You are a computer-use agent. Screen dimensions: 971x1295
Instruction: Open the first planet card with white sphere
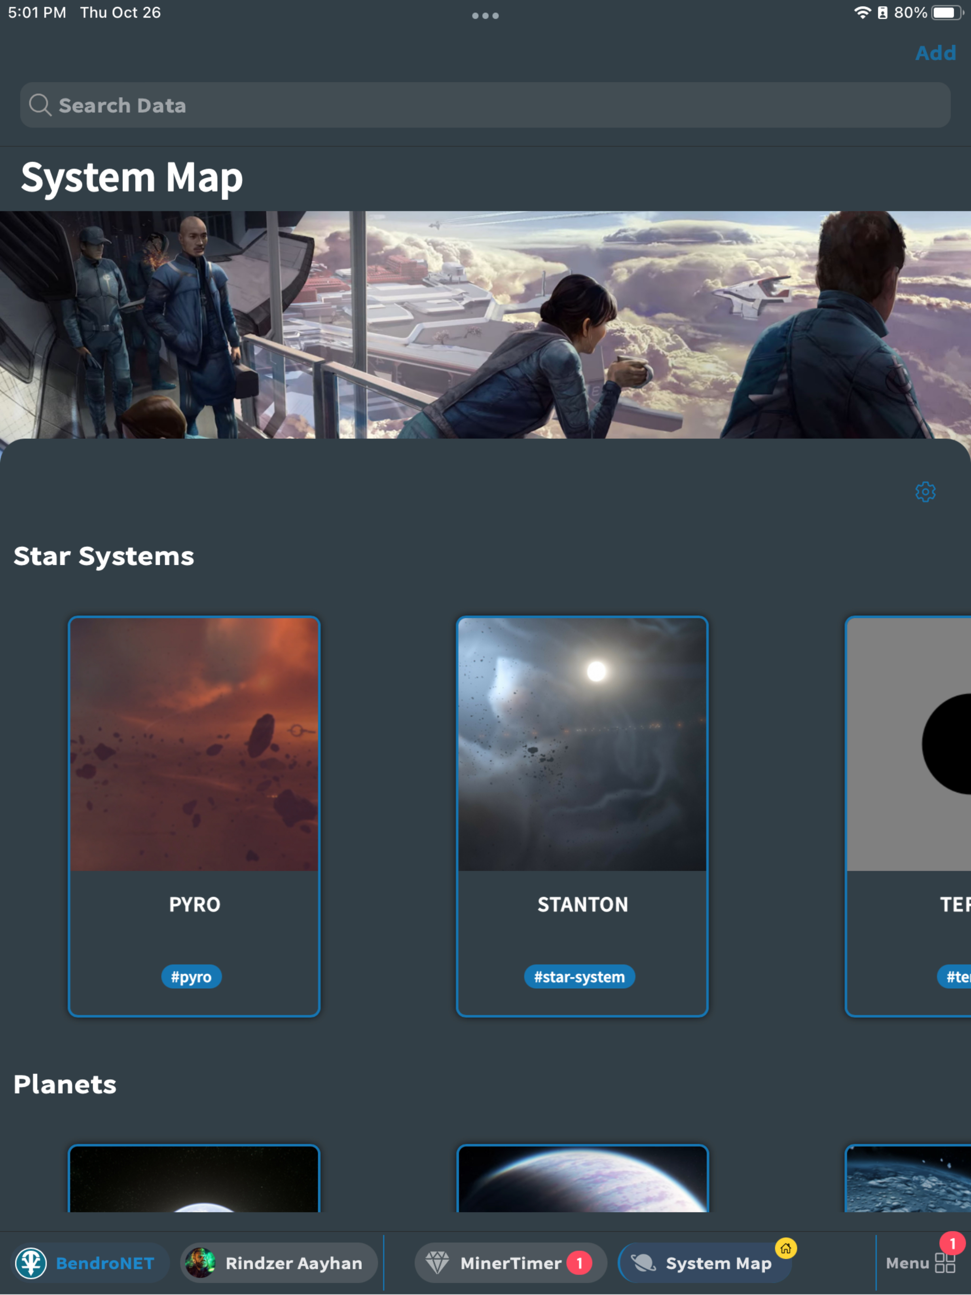click(x=194, y=1178)
